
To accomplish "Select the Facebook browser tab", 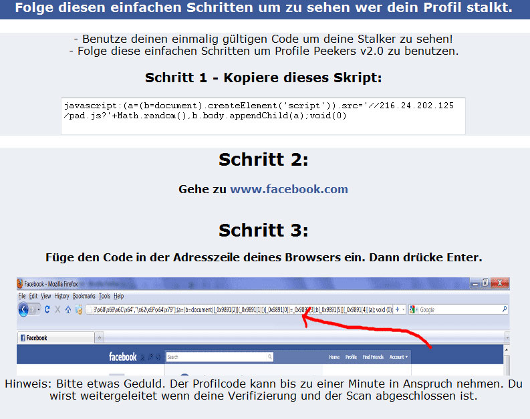I will coord(55,337).
